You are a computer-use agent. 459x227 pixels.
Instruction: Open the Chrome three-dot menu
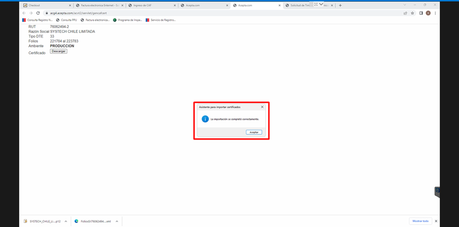click(436, 13)
